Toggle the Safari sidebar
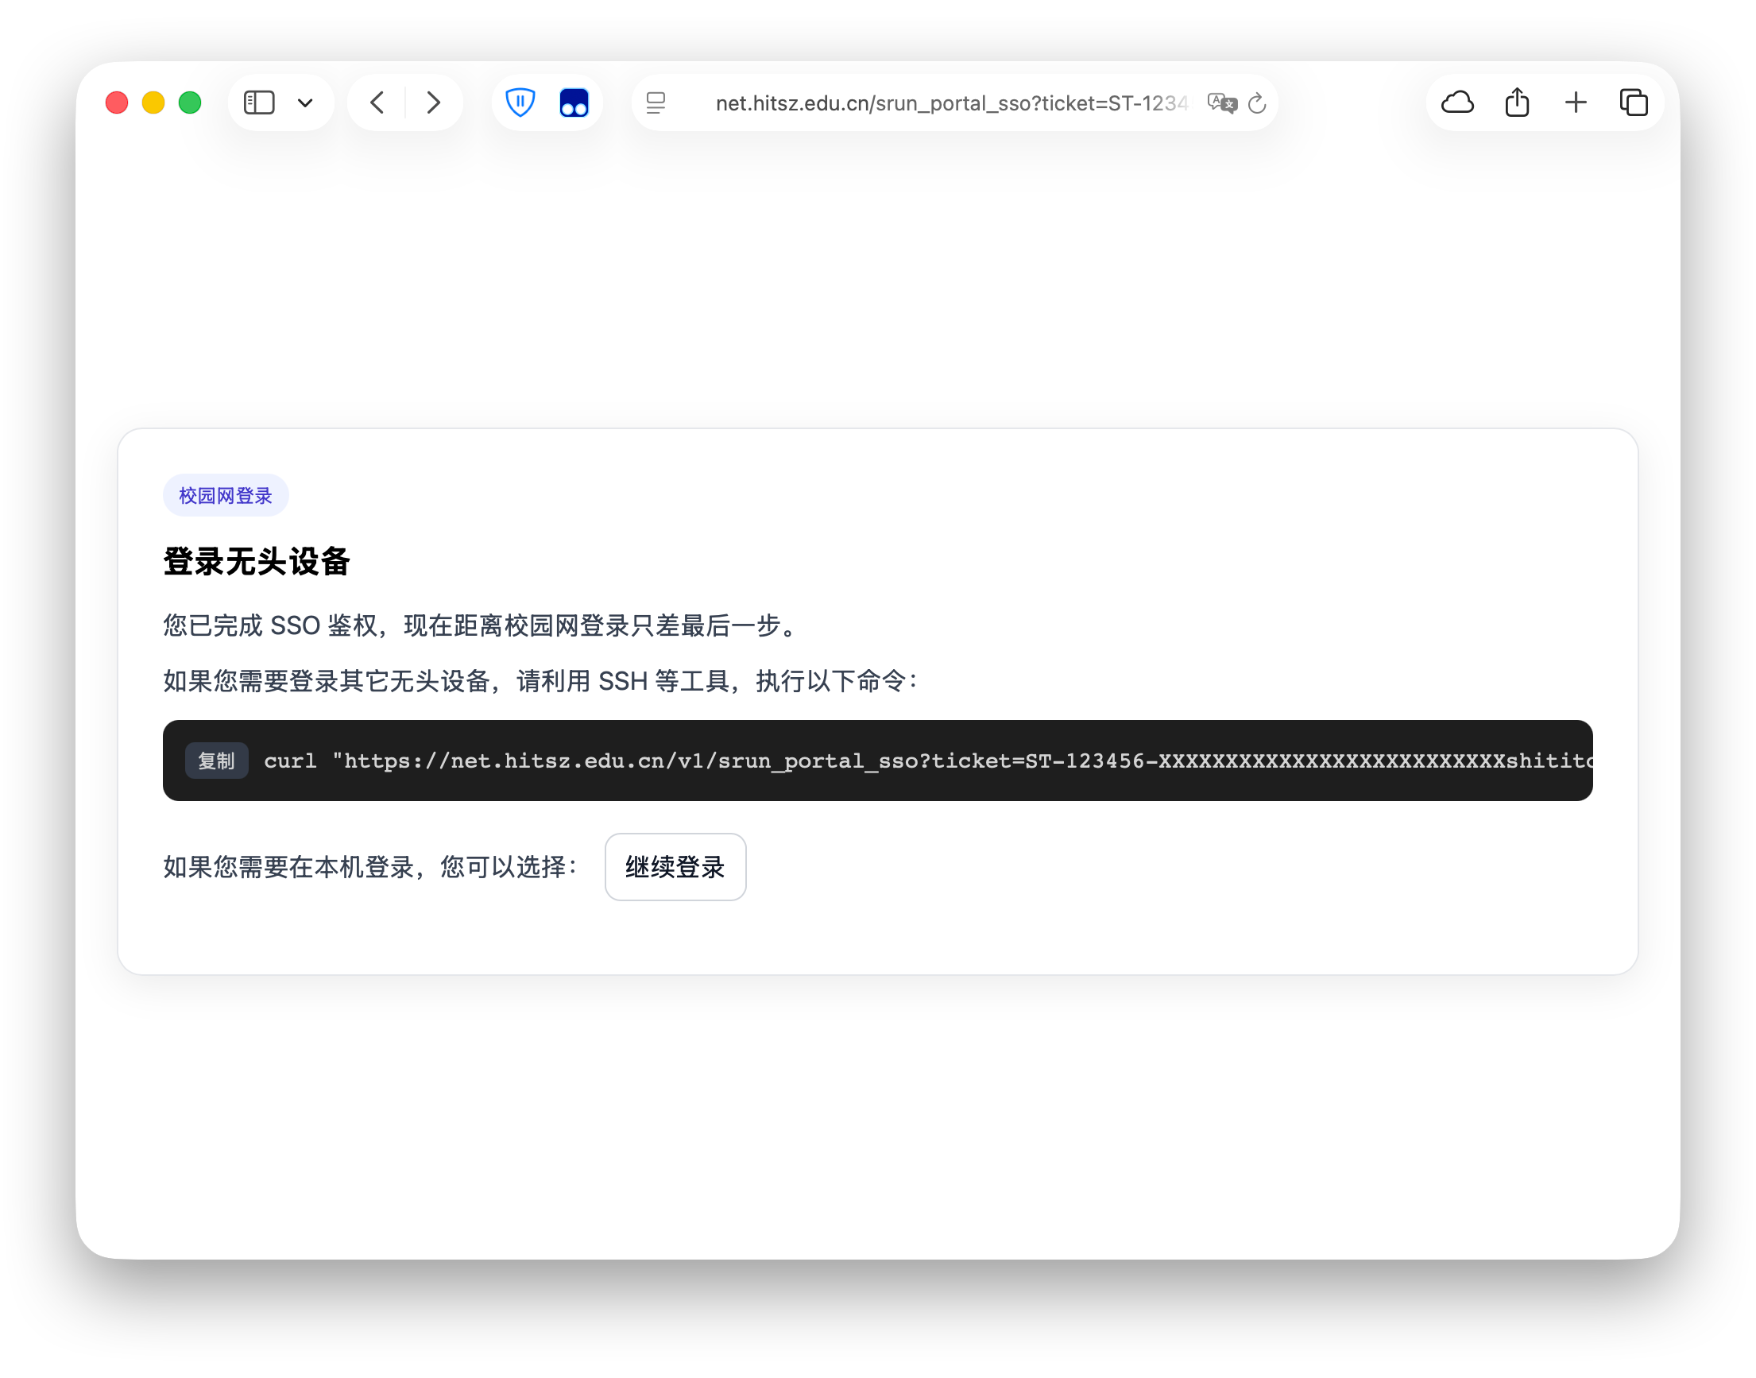Viewport: 1756px width, 1378px height. click(x=258, y=103)
